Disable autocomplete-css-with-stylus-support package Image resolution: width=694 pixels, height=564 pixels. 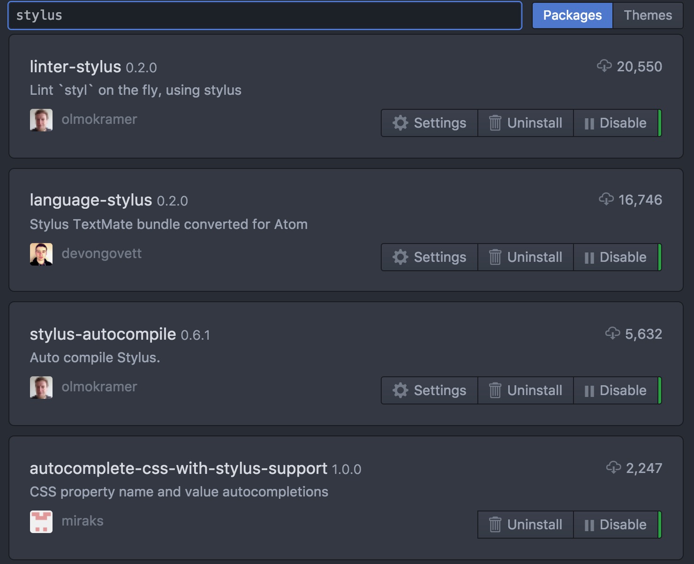tap(616, 525)
